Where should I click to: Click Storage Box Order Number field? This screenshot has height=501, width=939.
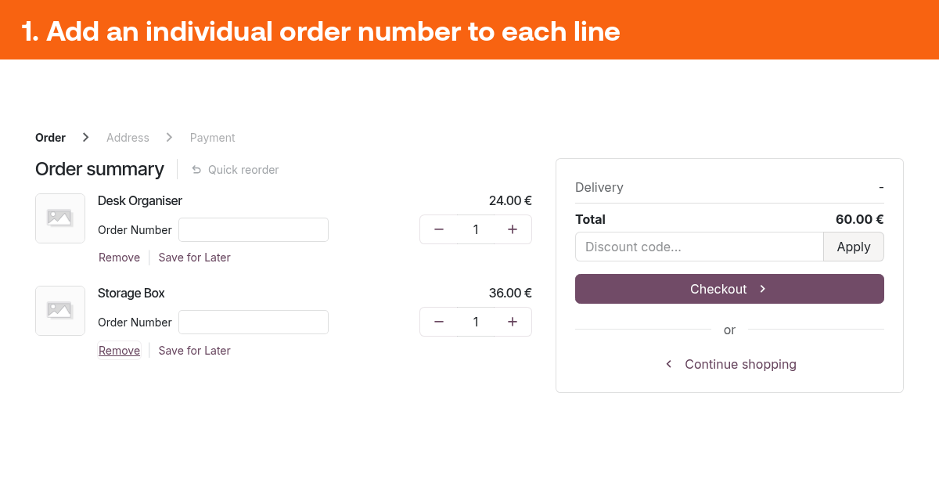tap(254, 323)
